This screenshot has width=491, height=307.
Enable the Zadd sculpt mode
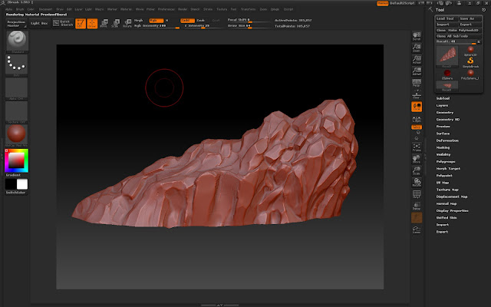pos(187,20)
